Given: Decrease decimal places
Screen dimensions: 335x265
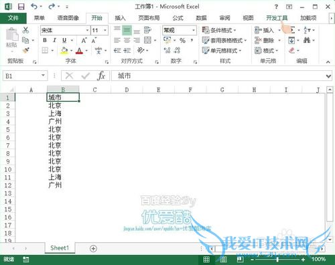Looking at the screenshot, I should click(177, 50).
